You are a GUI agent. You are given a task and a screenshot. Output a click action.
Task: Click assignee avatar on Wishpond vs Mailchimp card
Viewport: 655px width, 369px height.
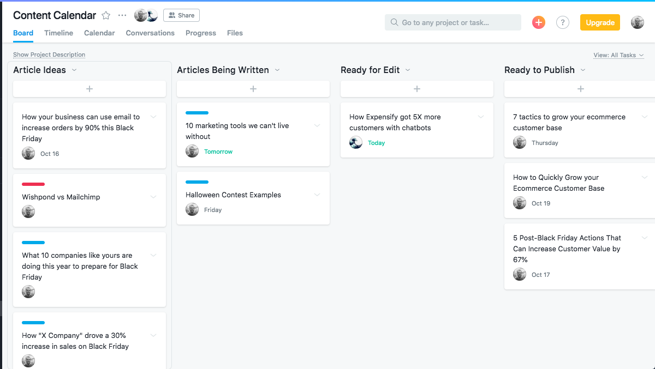tap(28, 211)
